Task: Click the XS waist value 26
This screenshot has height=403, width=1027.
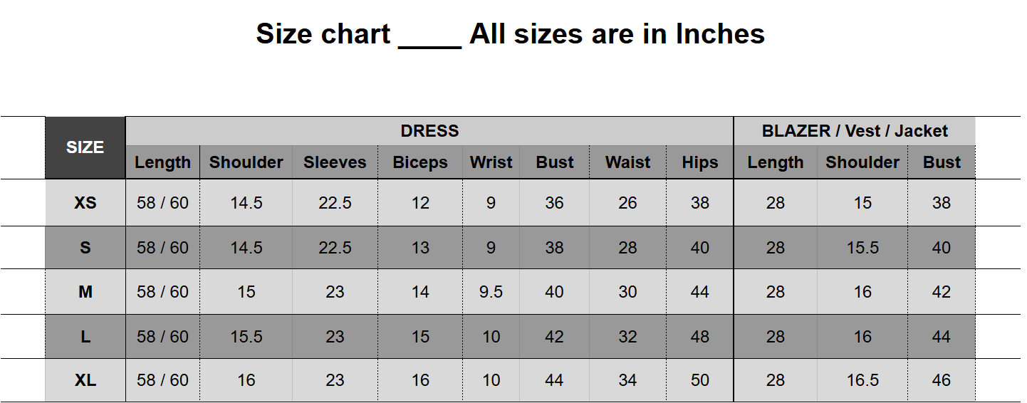Action: point(627,203)
